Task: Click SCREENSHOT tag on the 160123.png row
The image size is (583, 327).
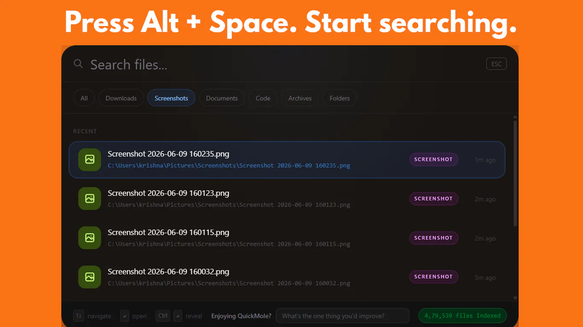Action: pyautogui.click(x=434, y=198)
